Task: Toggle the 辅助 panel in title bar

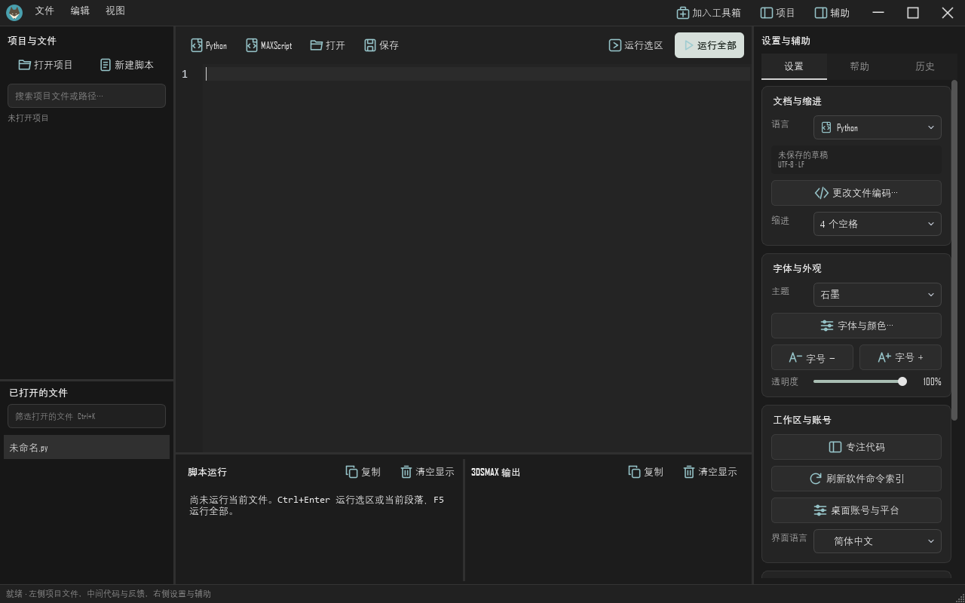Action: (832, 13)
